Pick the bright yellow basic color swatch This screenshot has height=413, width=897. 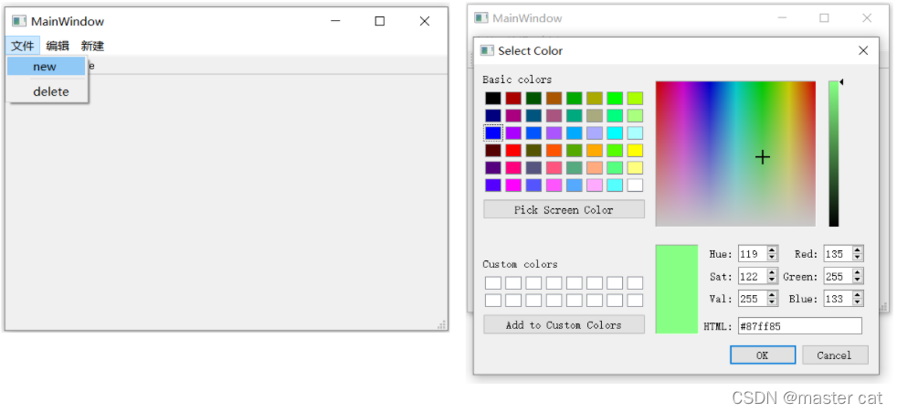point(635,151)
